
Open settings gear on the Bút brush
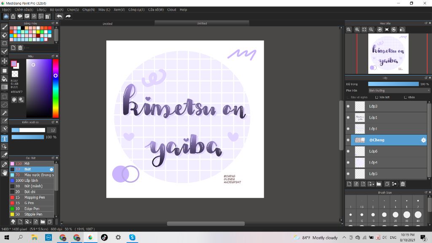click(x=51, y=170)
